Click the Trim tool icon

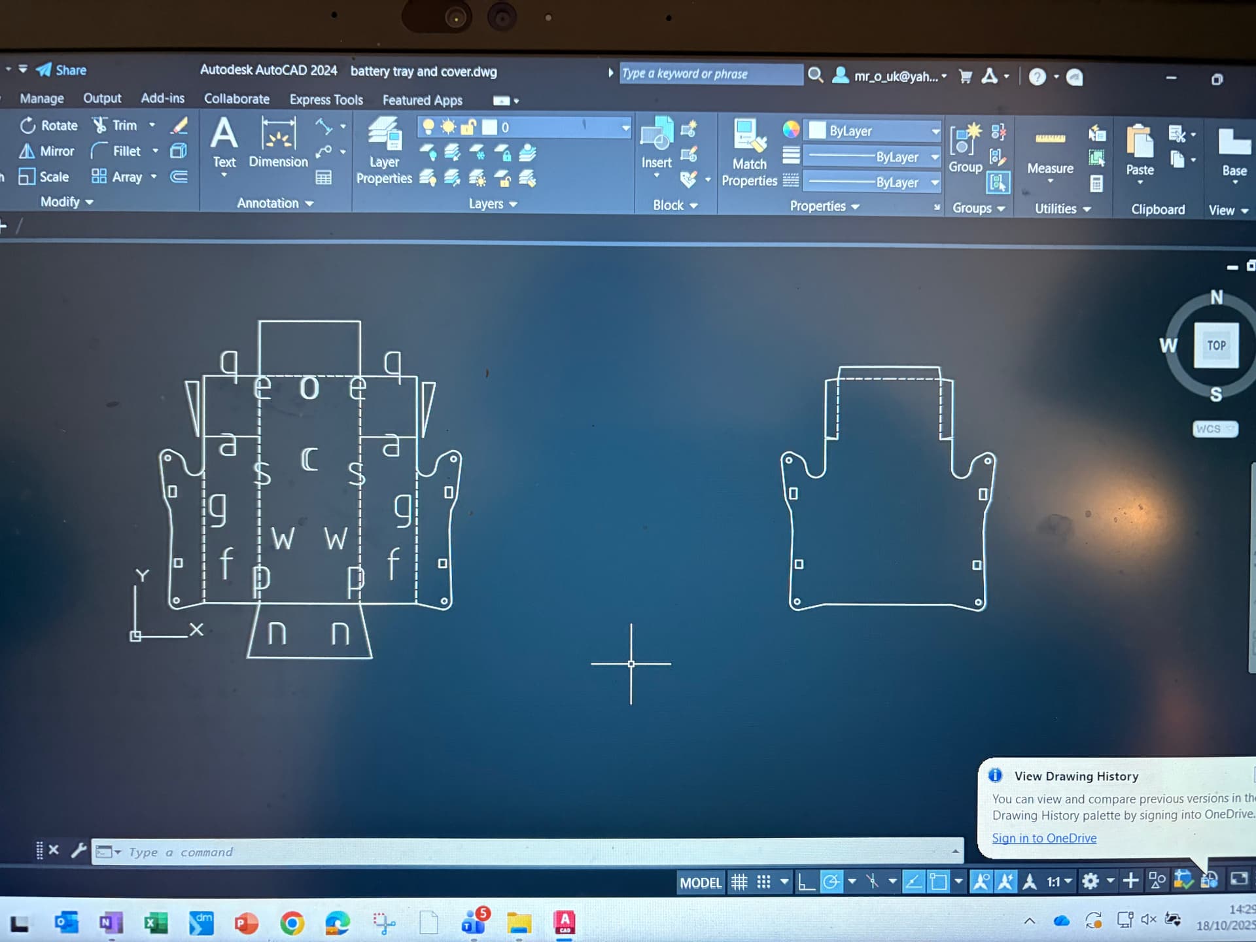tap(99, 125)
